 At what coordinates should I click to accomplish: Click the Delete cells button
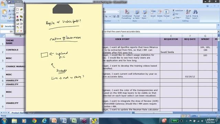pos(159,14)
